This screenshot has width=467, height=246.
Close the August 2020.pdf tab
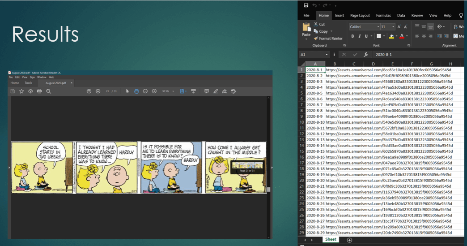pyautogui.click(x=72, y=83)
